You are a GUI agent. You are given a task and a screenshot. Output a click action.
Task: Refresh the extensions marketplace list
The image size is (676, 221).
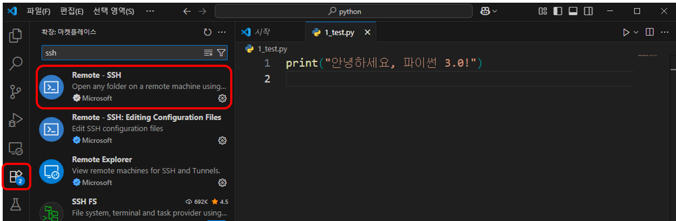point(208,32)
